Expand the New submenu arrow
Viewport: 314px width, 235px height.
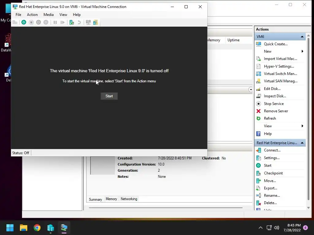pyautogui.click(x=302, y=51)
